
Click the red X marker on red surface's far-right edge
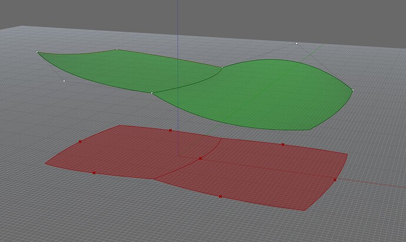335,180
